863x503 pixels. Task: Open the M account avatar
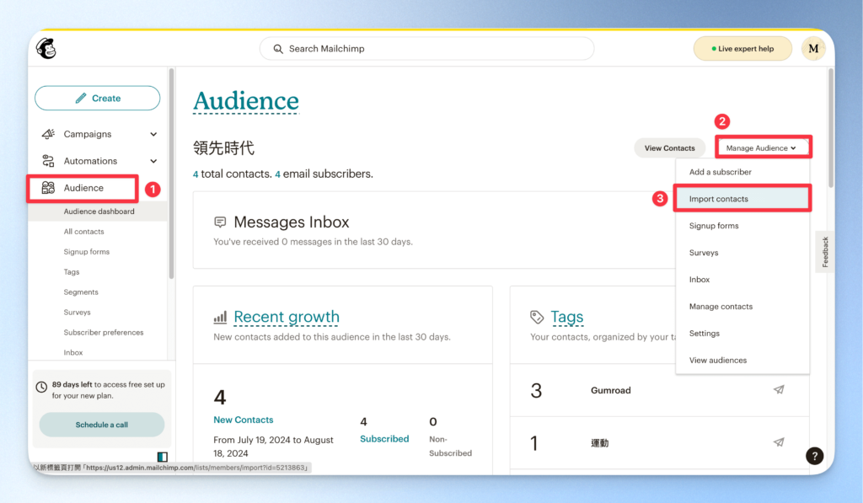click(813, 48)
